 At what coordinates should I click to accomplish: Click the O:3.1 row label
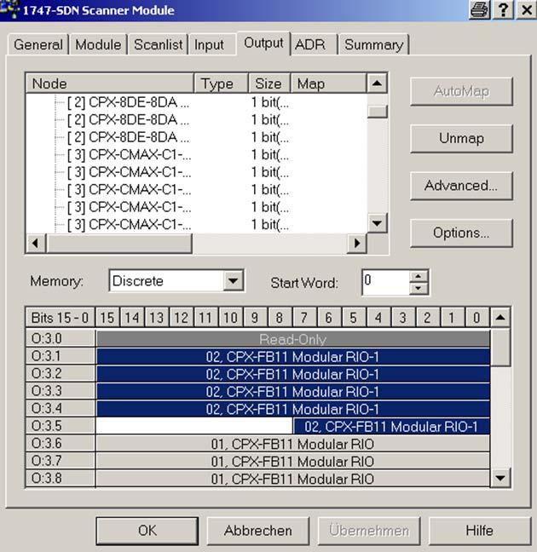[x=61, y=356]
